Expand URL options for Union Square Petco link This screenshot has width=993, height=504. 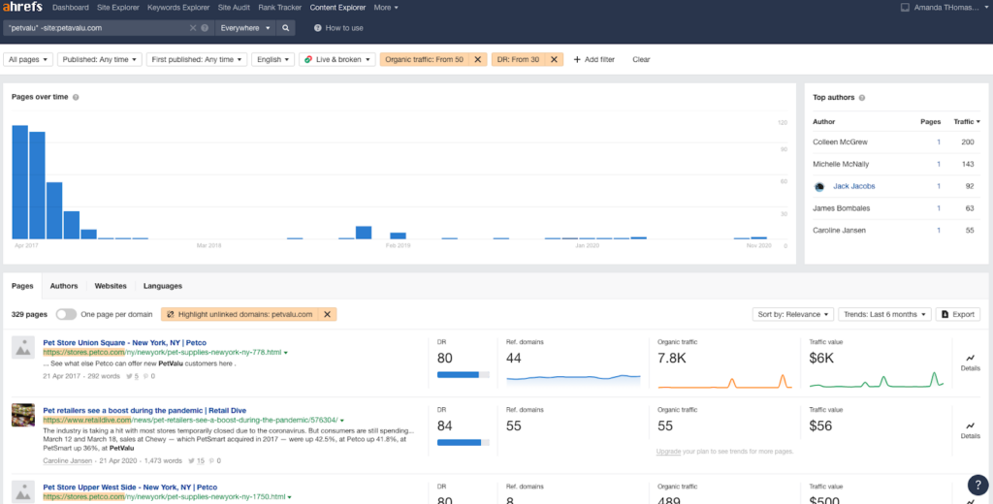tap(286, 353)
